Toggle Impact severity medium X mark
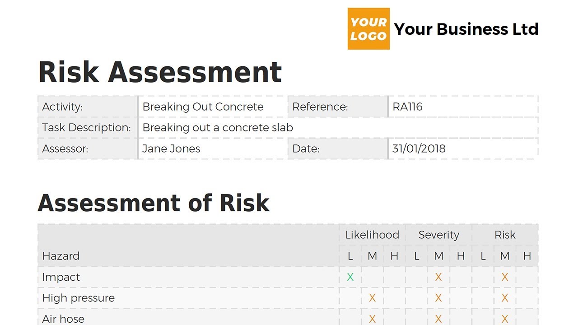The height and width of the screenshot is (325, 578). tap(438, 277)
